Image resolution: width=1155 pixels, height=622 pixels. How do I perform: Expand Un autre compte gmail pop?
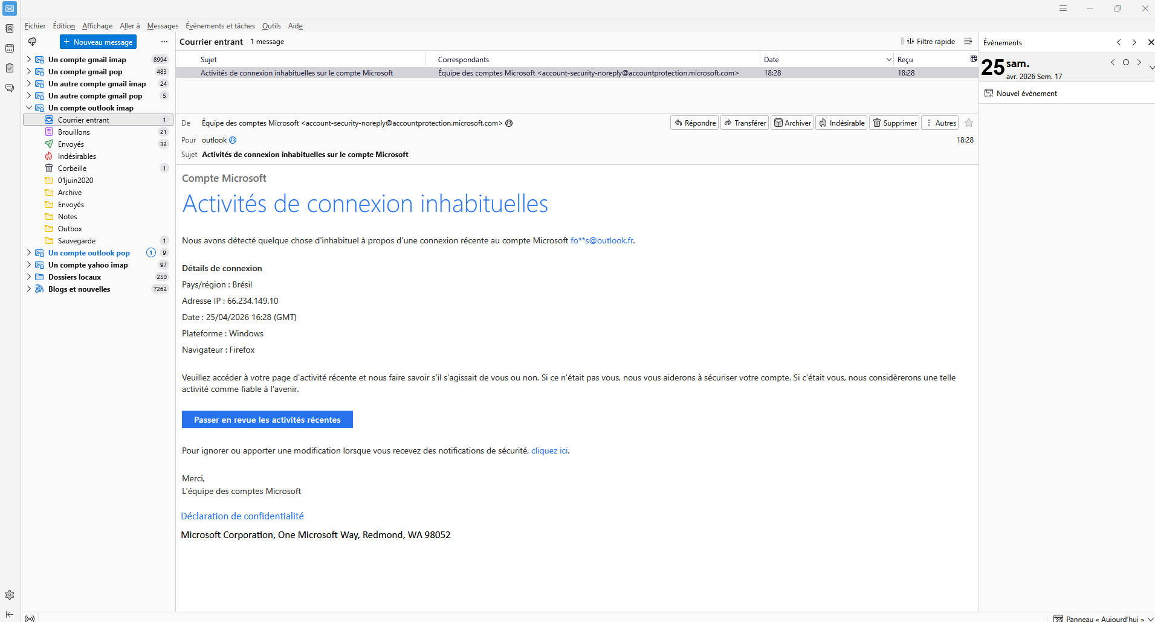pyautogui.click(x=28, y=96)
